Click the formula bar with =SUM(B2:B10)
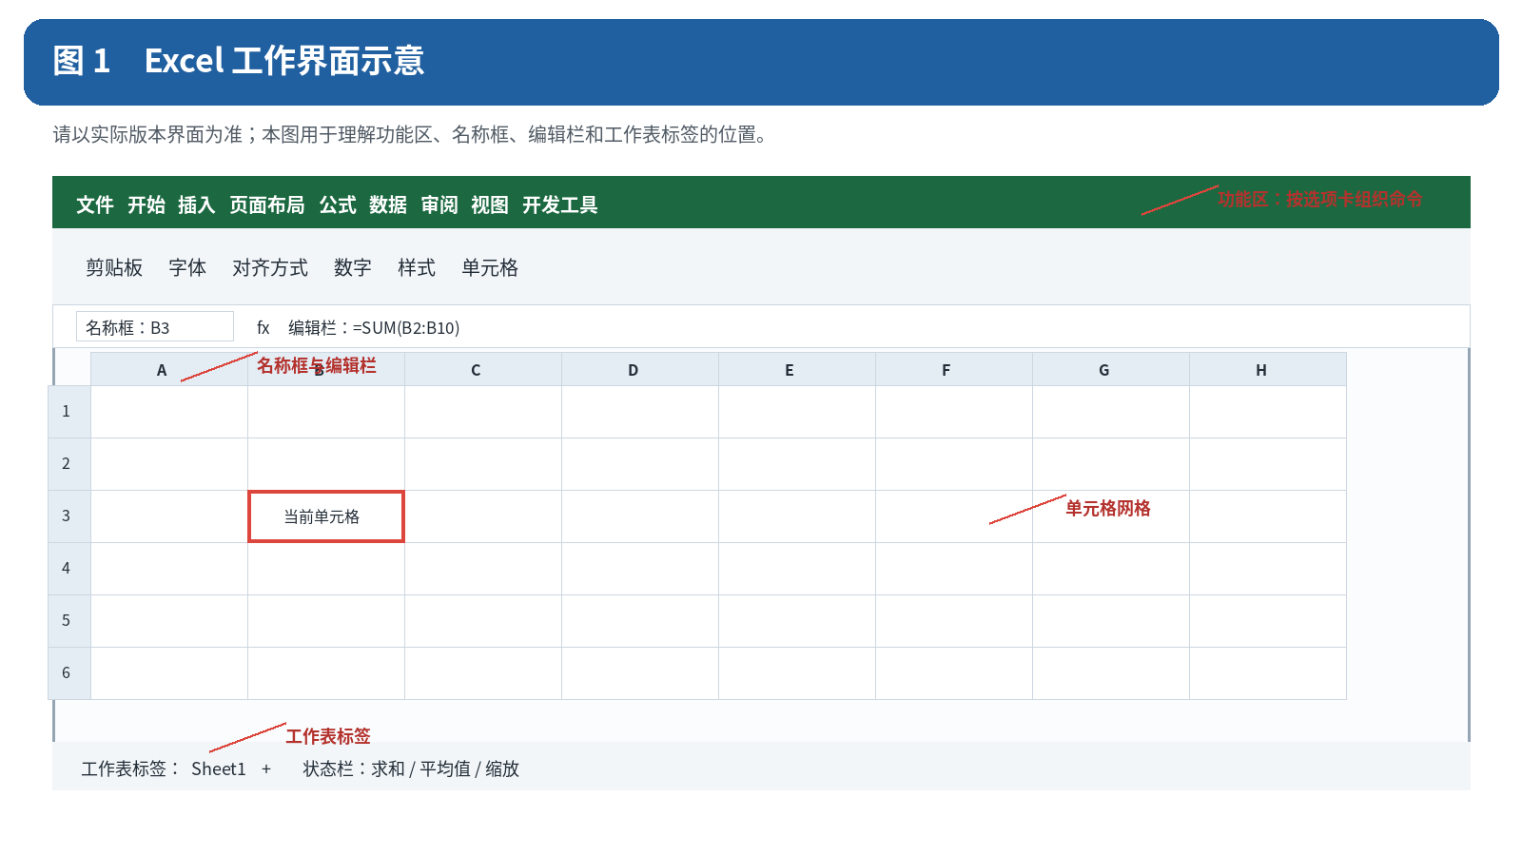Image resolution: width=1522 pixels, height=856 pixels. 374,327
